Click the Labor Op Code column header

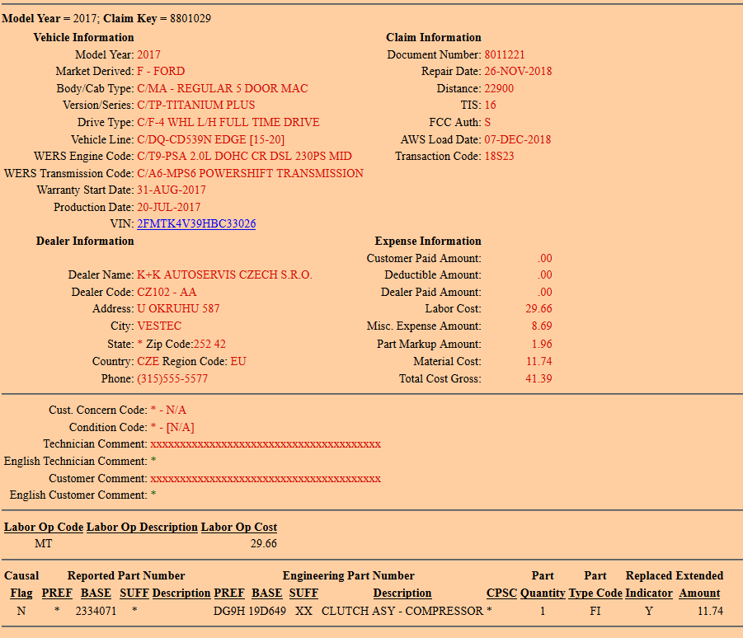tap(44, 528)
